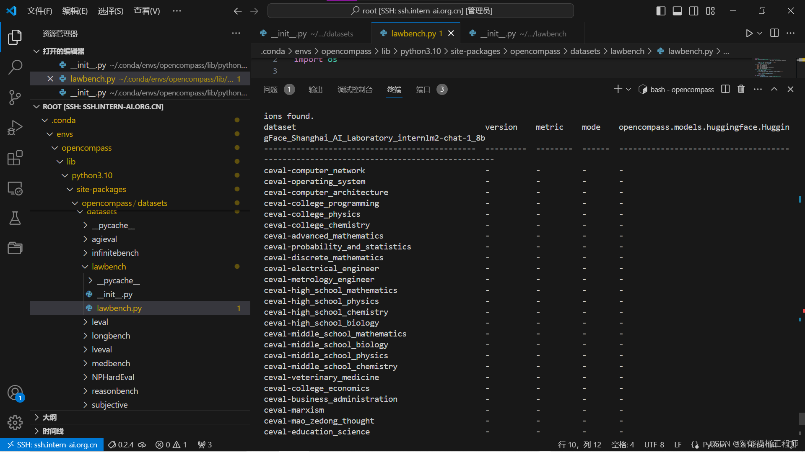
Task: Open Explorer views and more actions ellipsis
Action: click(236, 33)
